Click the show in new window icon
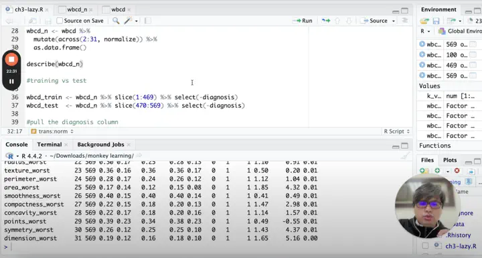The height and width of the screenshot is (258, 482). (x=33, y=21)
